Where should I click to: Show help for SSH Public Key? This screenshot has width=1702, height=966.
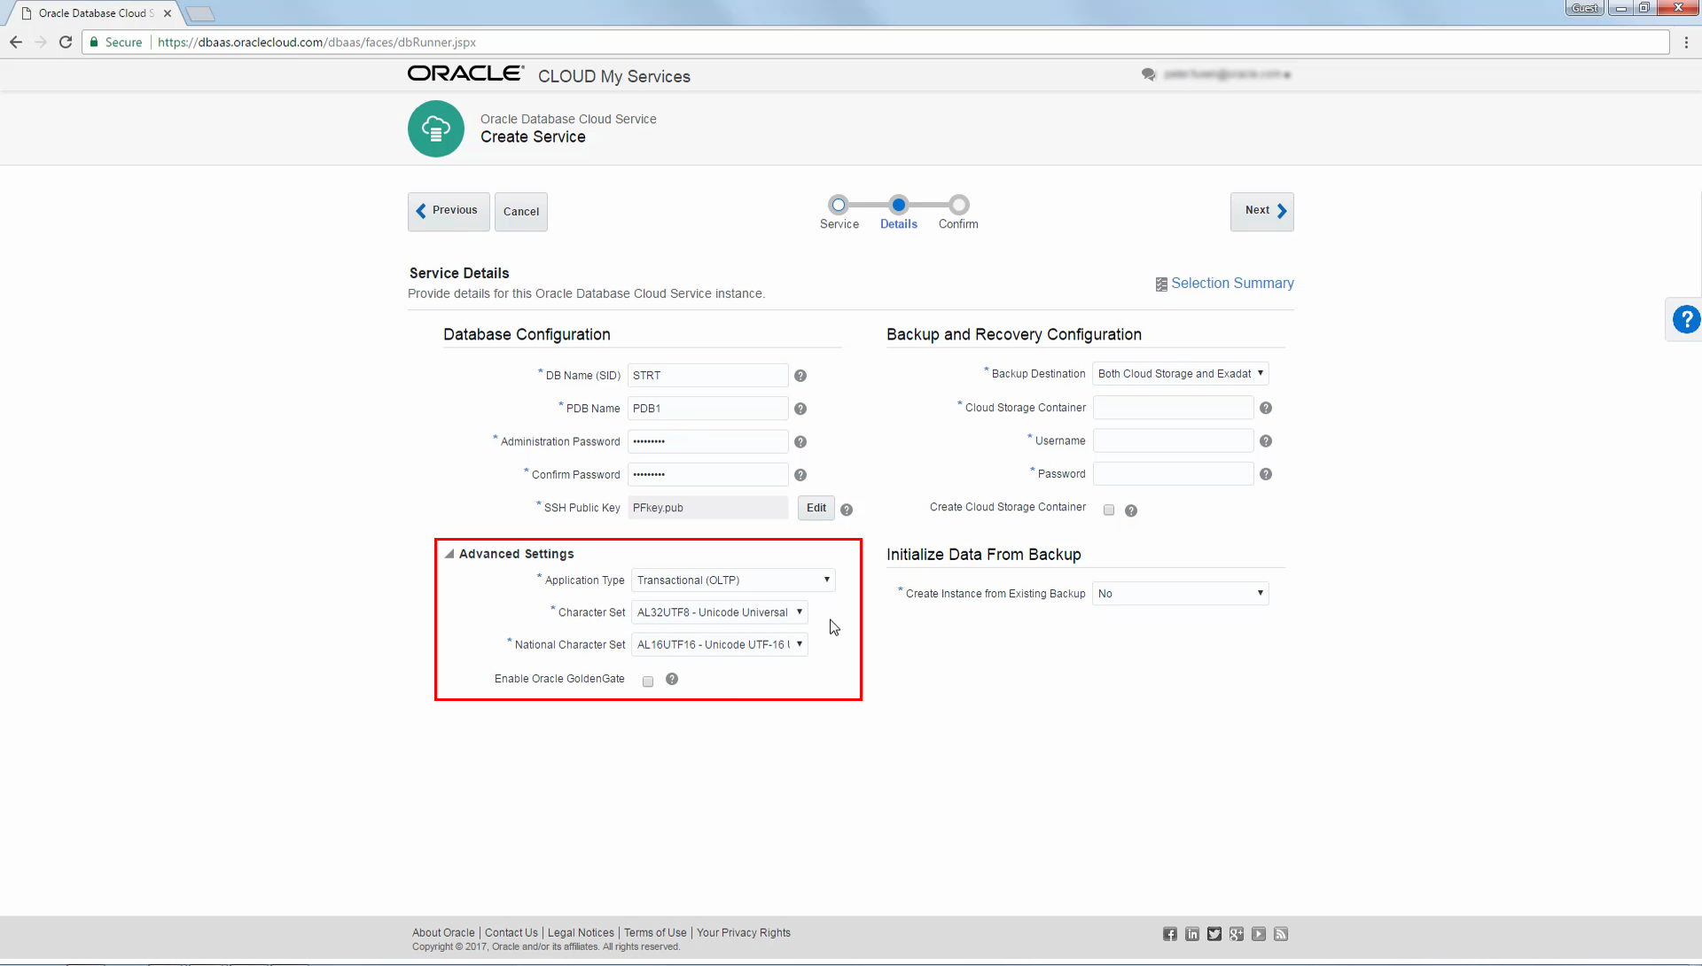coord(847,510)
